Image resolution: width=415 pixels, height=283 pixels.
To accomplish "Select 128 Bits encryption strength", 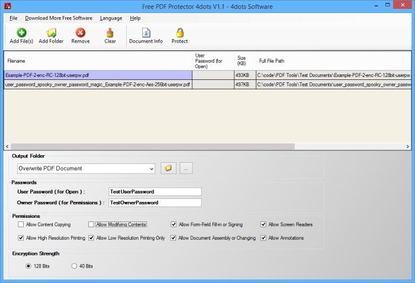I will pos(28,266).
